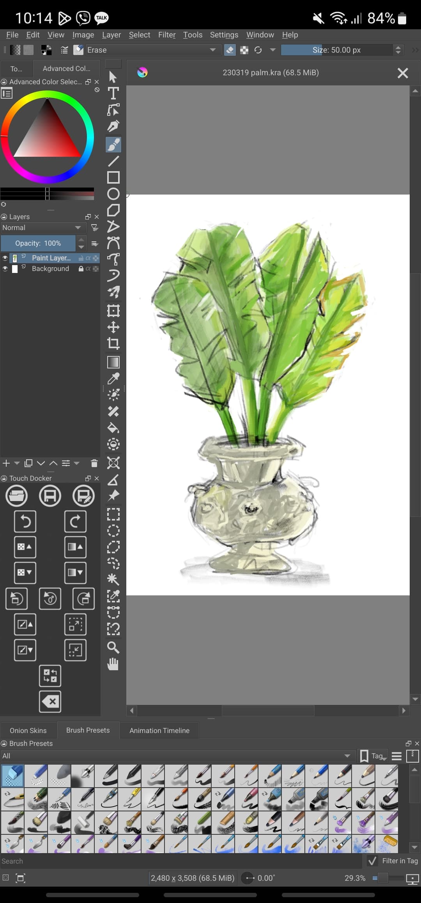Add a new layer with plus icon

pos(6,463)
